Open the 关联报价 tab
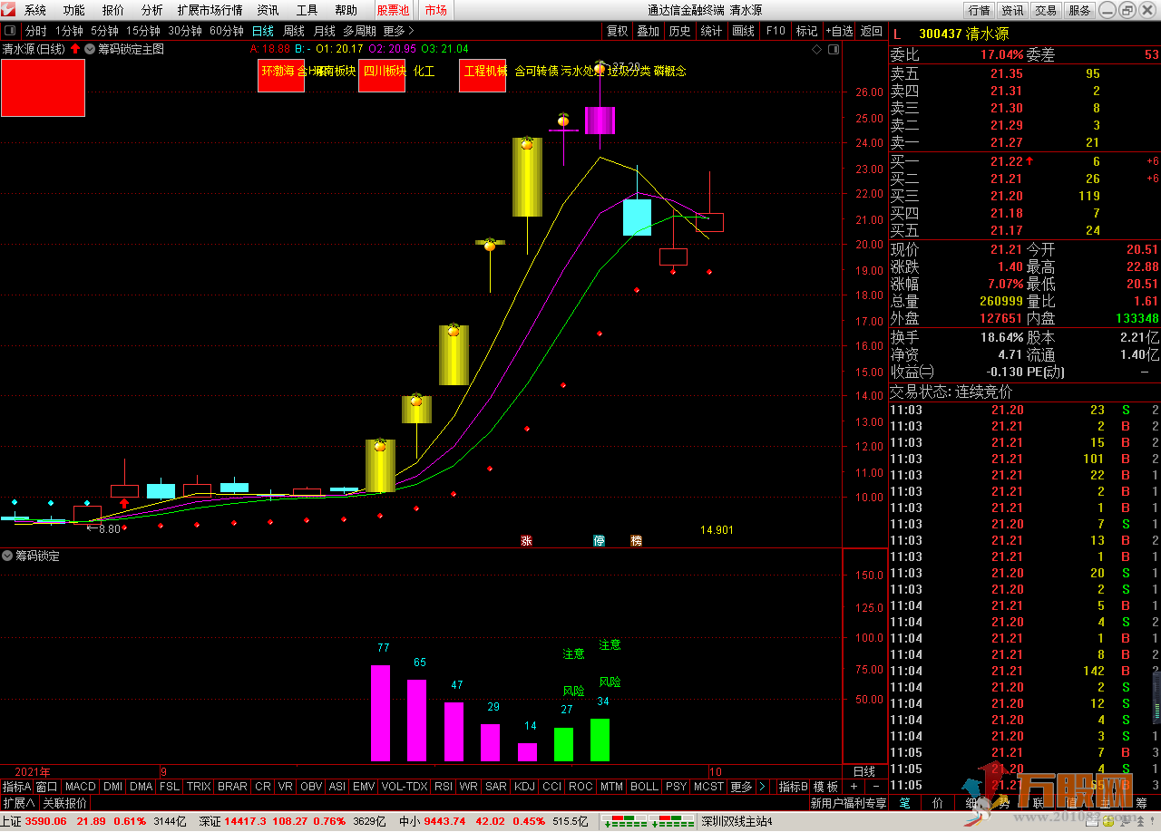Image resolution: width=1161 pixels, height=832 pixels. pyautogui.click(x=65, y=803)
